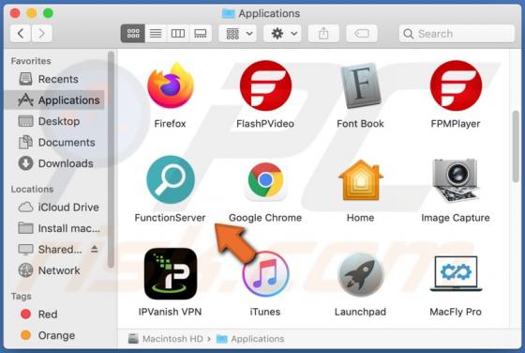525x353 pixels.
Task: Switch to column view
Action: tap(178, 33)
